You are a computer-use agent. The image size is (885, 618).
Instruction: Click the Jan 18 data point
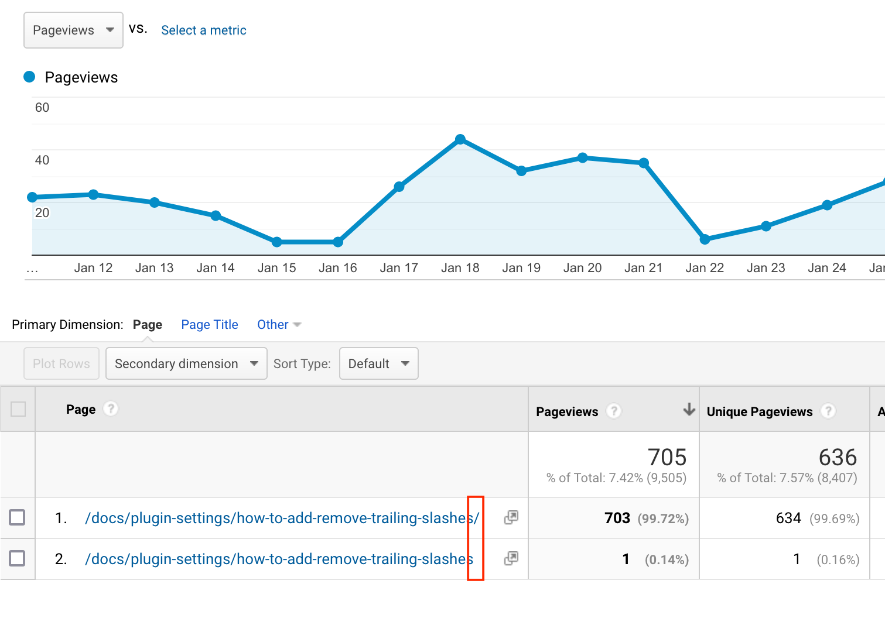click(x=460, y=138)
